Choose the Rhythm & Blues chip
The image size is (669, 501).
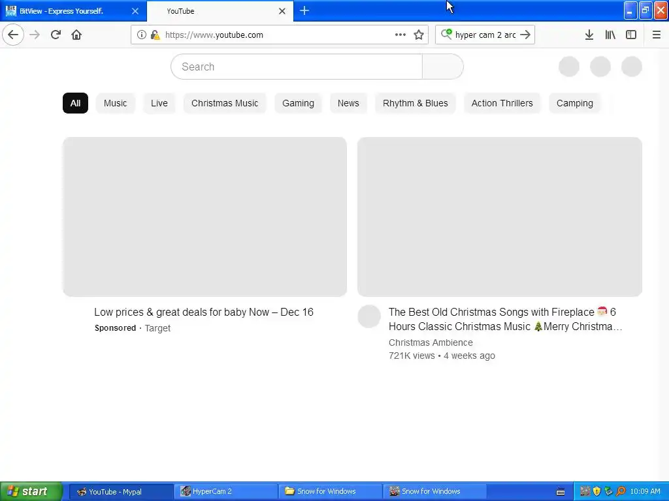point(415,103)
